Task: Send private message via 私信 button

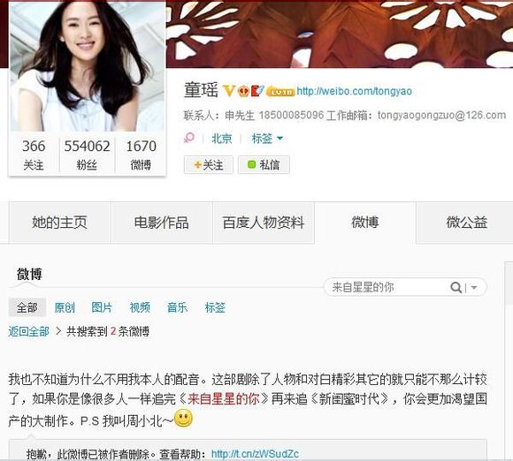Action: (264, 164)
